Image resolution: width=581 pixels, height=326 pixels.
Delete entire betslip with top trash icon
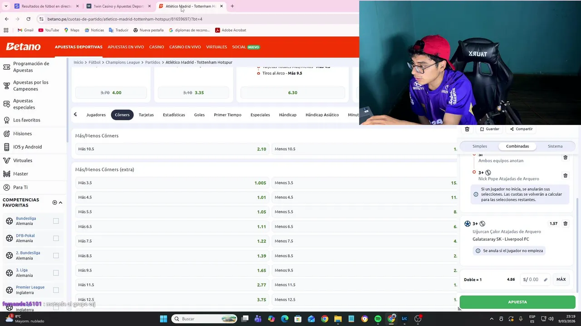pyautogui.click(x=467, y=129)
